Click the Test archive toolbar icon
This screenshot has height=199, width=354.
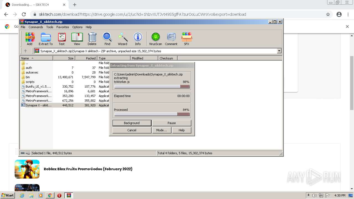point(62,39)
